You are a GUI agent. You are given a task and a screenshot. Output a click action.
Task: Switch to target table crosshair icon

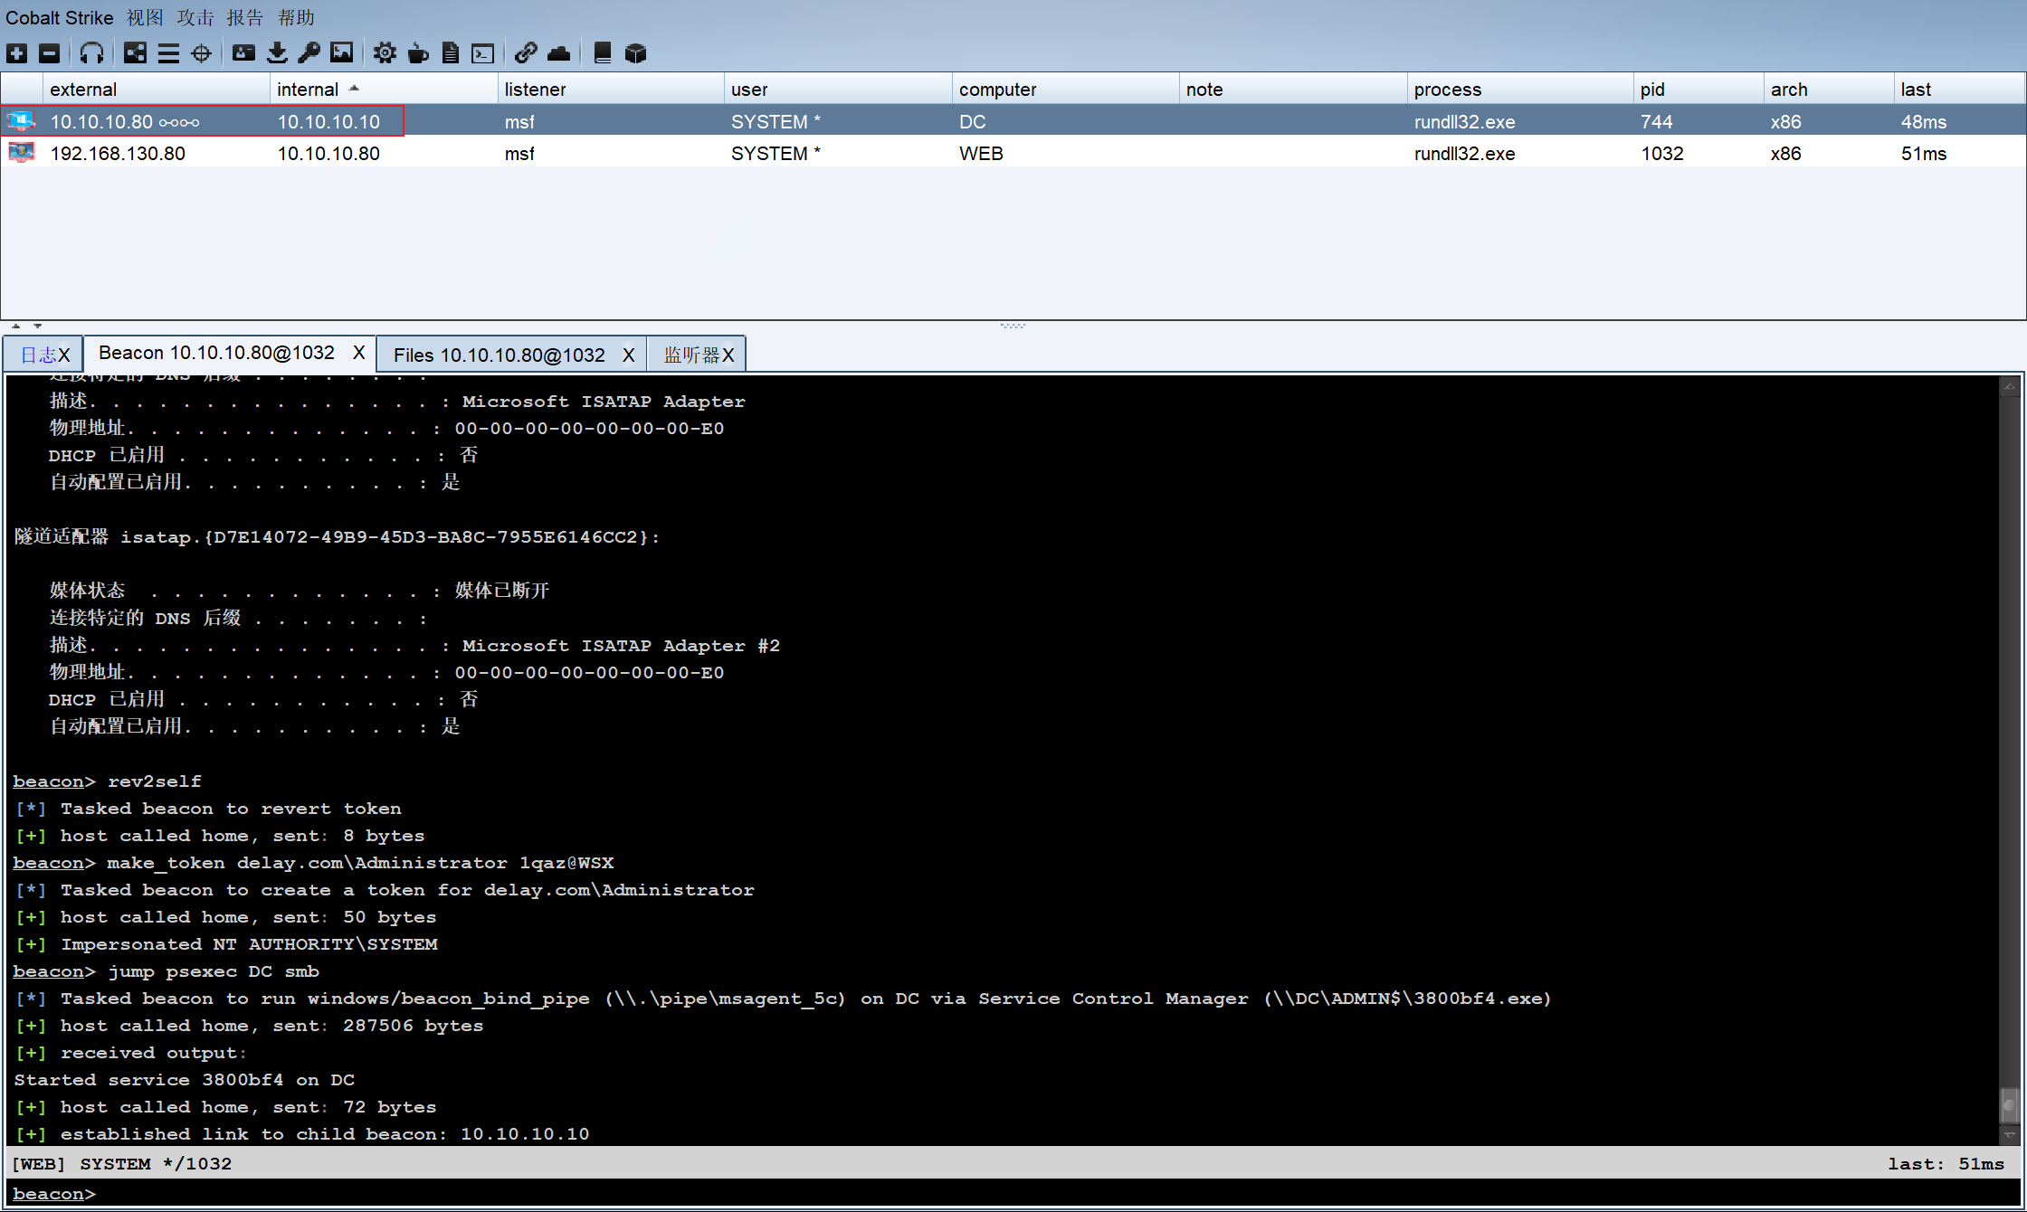pos(202,53)
